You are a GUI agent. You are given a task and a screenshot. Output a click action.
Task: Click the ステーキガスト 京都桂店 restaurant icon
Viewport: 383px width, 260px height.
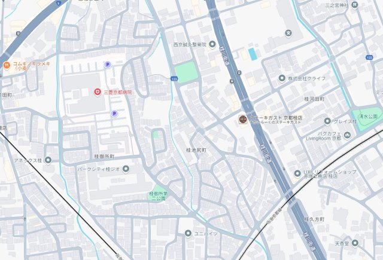pos(243,119)
